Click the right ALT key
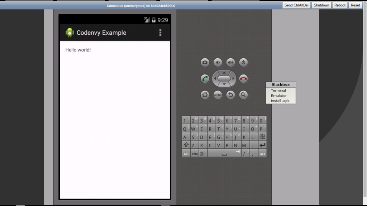Screen dimensions: 367x206 click(x=262, y=153)
